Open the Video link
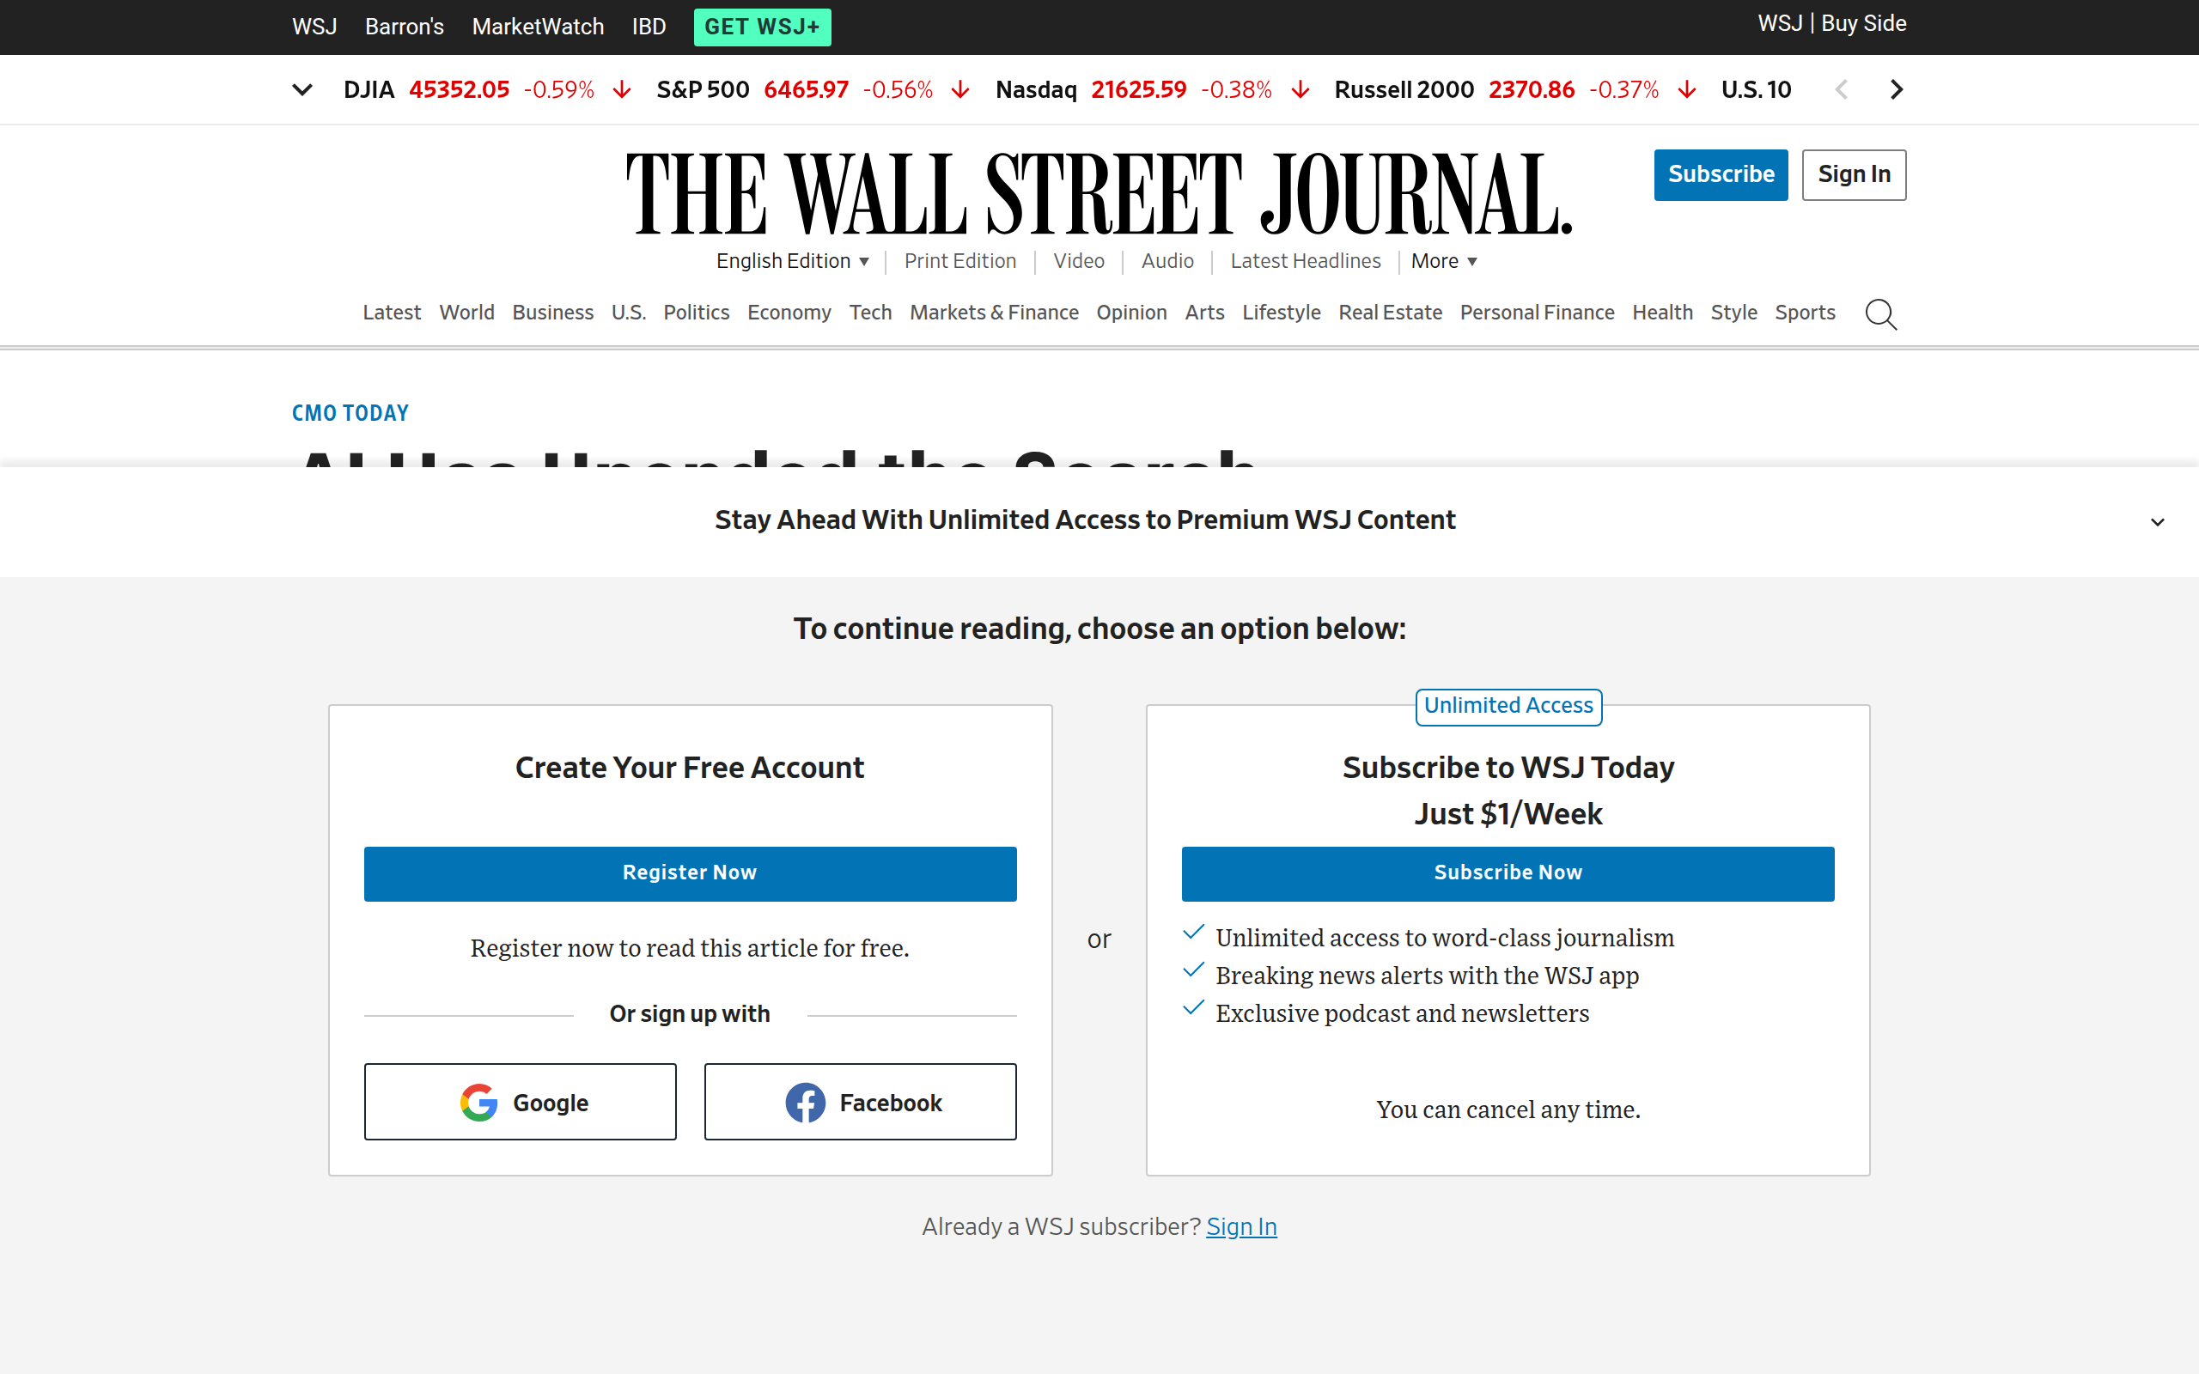 coord(1079,261)
